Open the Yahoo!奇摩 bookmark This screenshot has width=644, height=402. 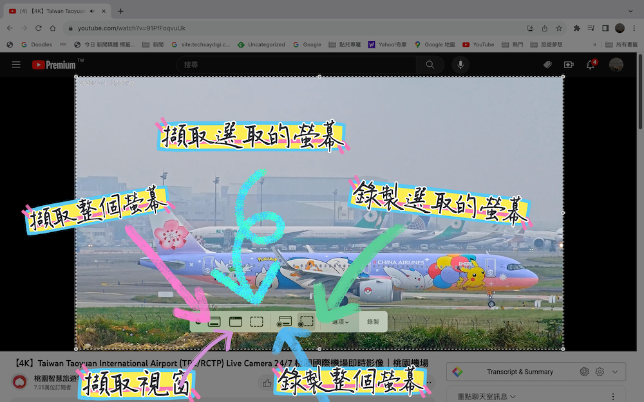pyautogui.click(x=389, y=44)
